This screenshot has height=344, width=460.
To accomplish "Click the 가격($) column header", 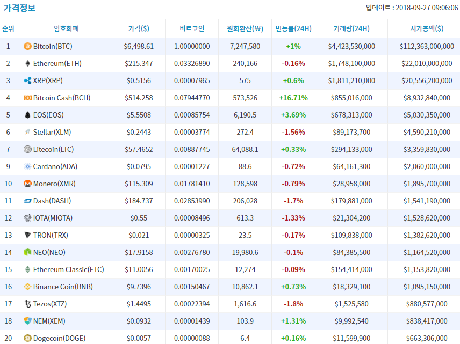I will (139, 28).
